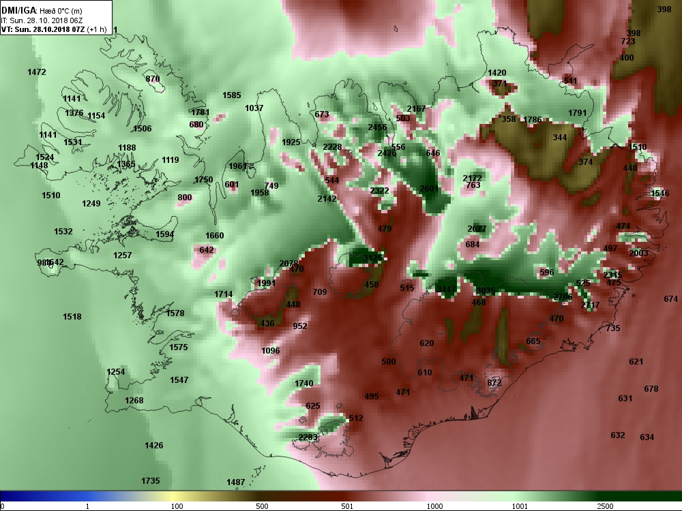Click the value 1254 on the map
The image size is (682, 511).
[x=116, y=372]
